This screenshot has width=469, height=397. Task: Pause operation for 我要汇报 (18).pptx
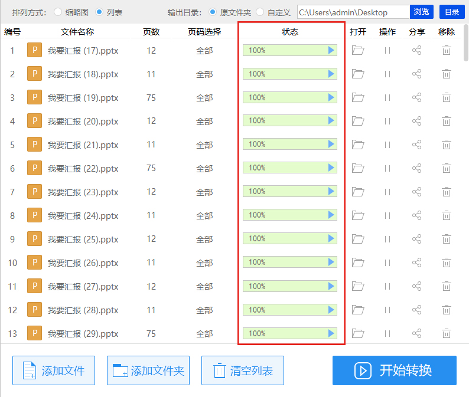[387, 74]
